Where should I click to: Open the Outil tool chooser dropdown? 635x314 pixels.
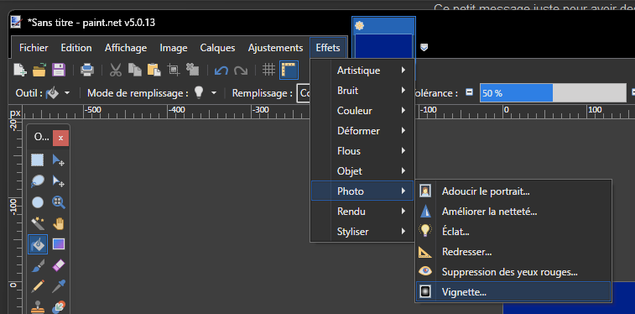[59, 93]
